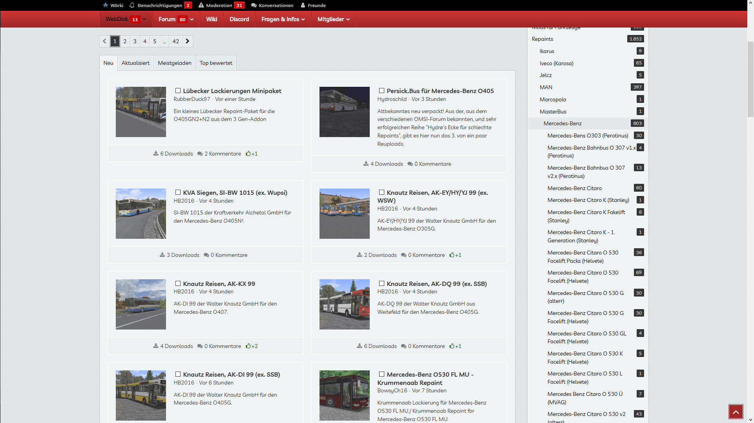Click the thumbs-up +2 on Knautz AK-KX 99
754x423 pixels.
click(x=252, y=346)
